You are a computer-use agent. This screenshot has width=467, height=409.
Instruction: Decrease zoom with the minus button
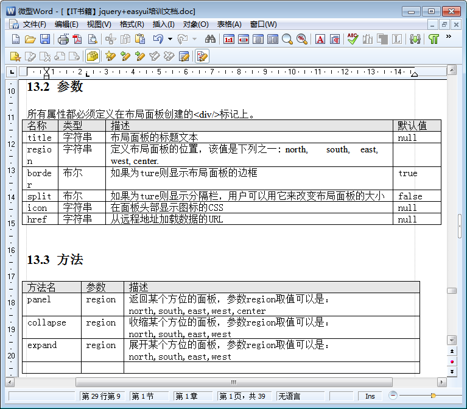tap(393, 396)
